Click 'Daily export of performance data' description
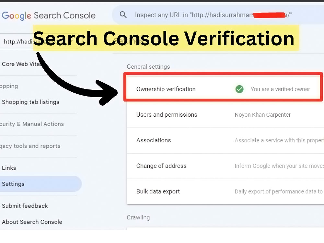The image size is (324, 243). coord(279,191)
